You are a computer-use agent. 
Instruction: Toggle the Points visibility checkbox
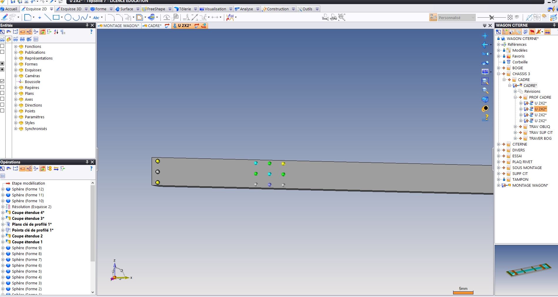(2, 111)
